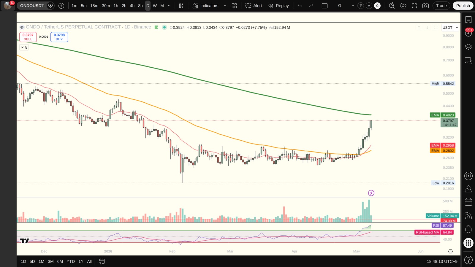475x267 pixels.
Task: Expand the timeframe interval dropdown chevron
Action: (170, 6)
